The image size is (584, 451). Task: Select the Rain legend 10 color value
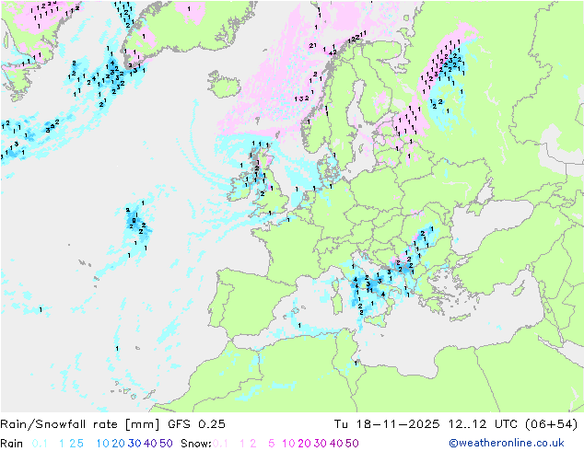(x=103, y=444)
